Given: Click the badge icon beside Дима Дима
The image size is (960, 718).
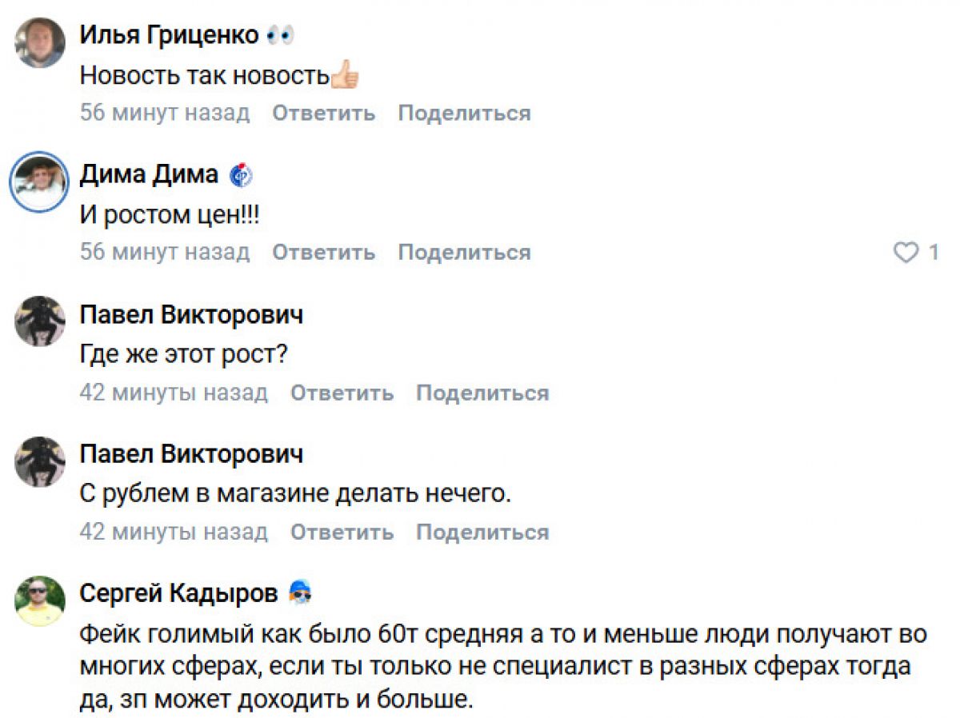Looking at the screenshot, I should click(241, 174).
